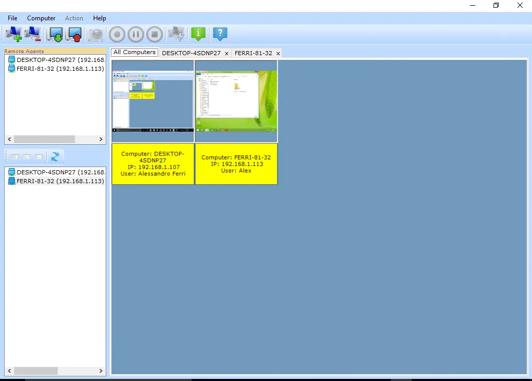Click the refresh arrows icon above agent list

(x=55, y=156)
